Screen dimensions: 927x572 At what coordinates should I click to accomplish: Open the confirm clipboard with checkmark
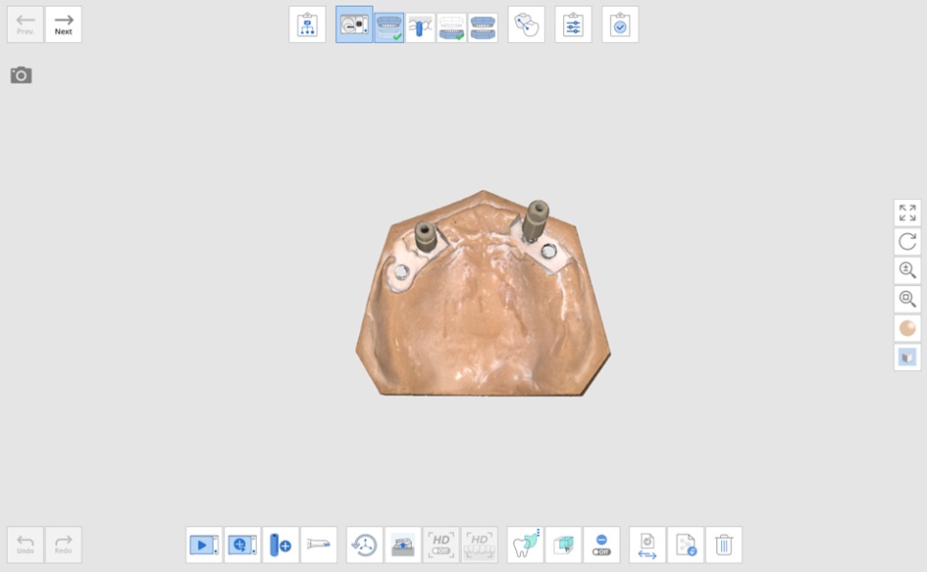click(620, 24)
